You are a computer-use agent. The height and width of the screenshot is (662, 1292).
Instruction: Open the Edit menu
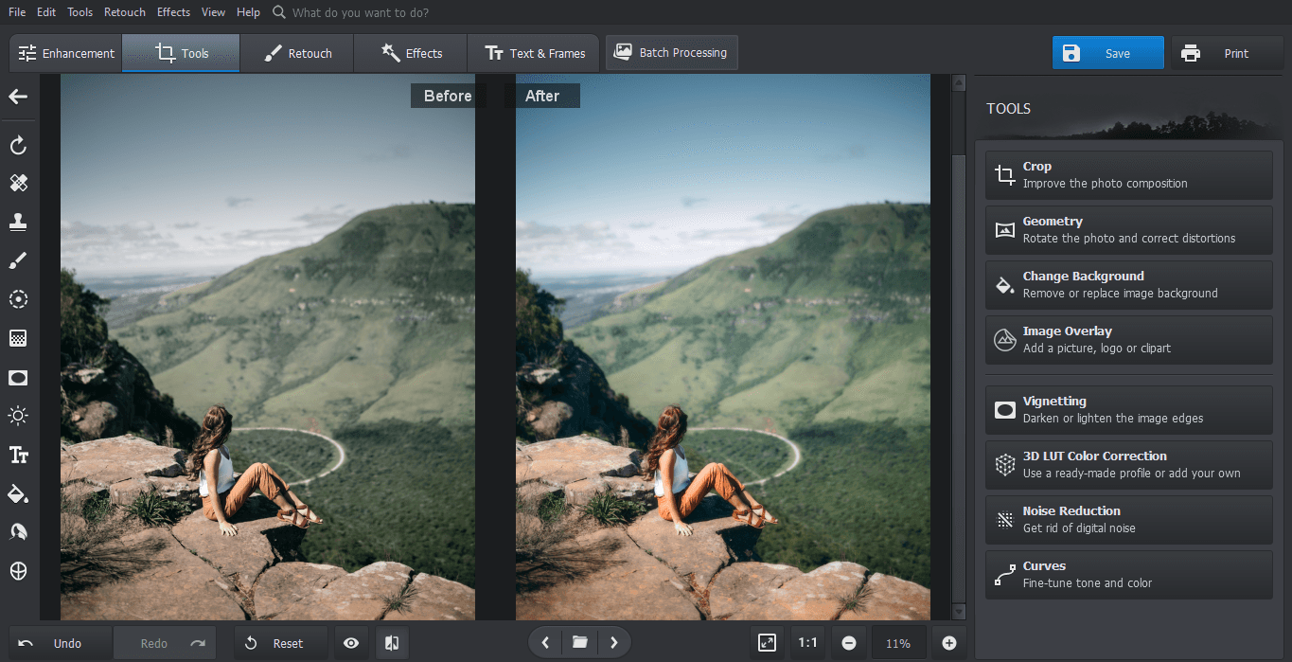46,12
